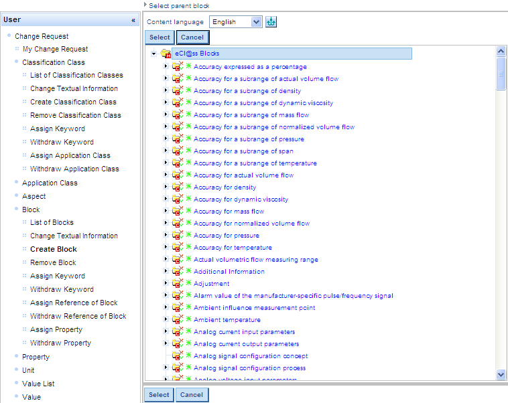Open List of Classification Classes menu item
This screenshot has height=403, width=508.
[76, 75]
